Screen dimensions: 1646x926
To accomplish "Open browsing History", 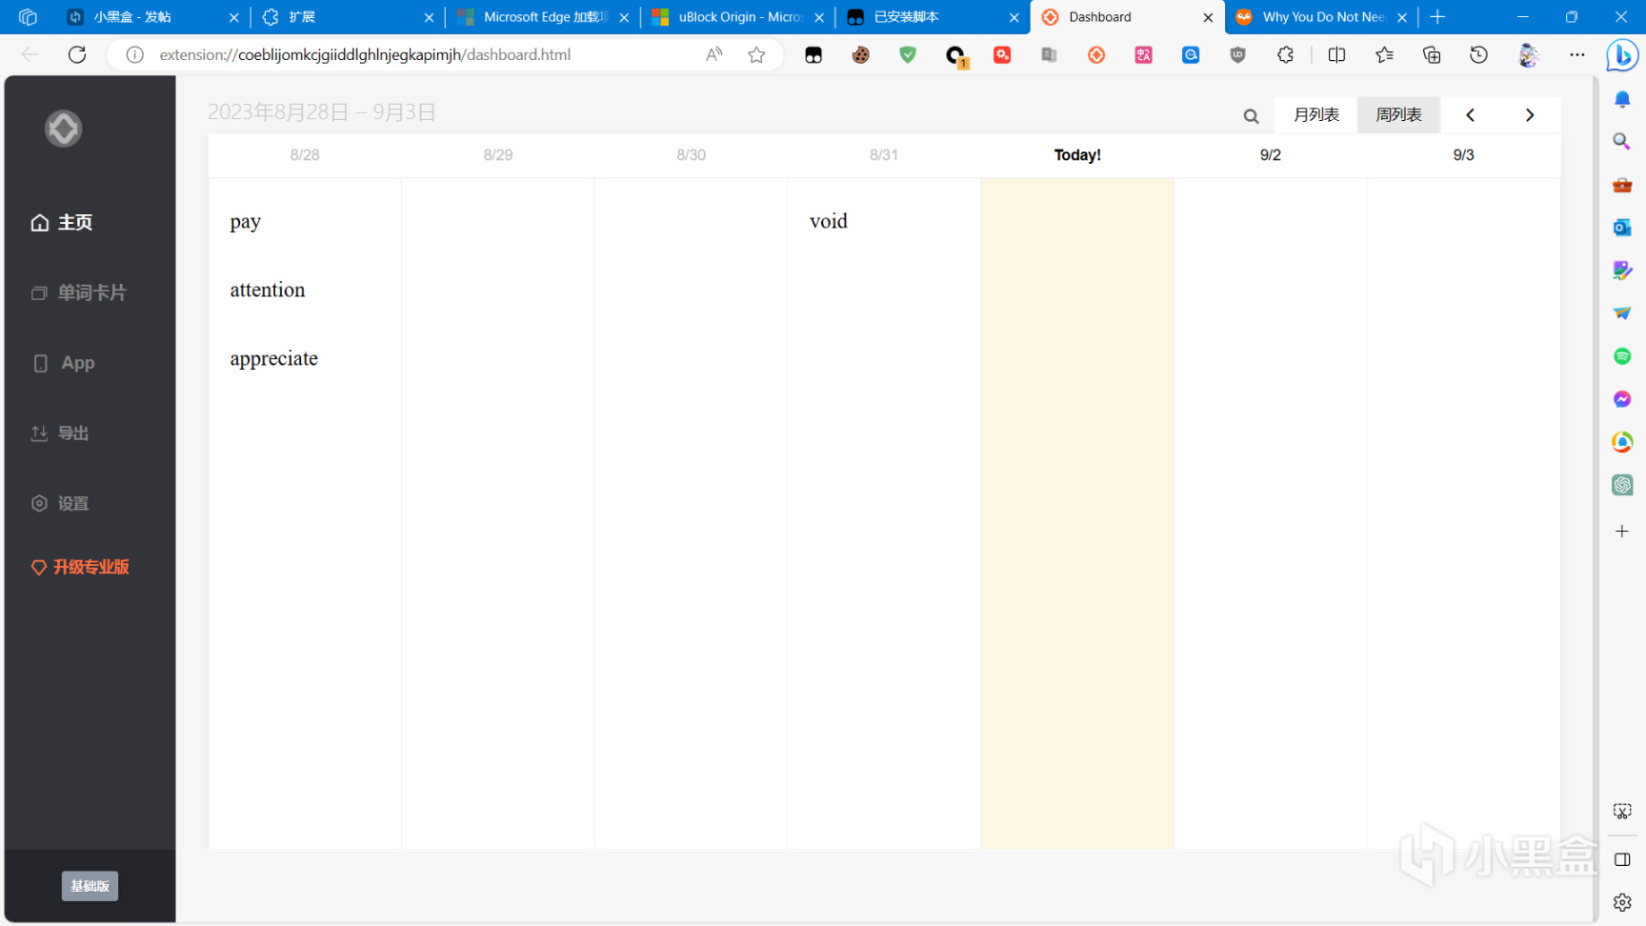I will (x=1478, y=55).
